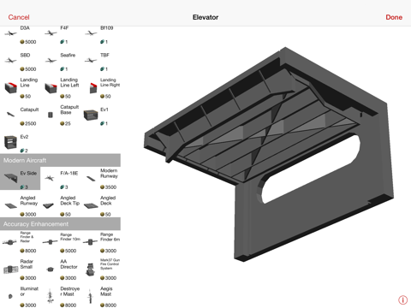Select the Aegis Mast part icon
Screen dimensions: 411x308
pos(91,296)
